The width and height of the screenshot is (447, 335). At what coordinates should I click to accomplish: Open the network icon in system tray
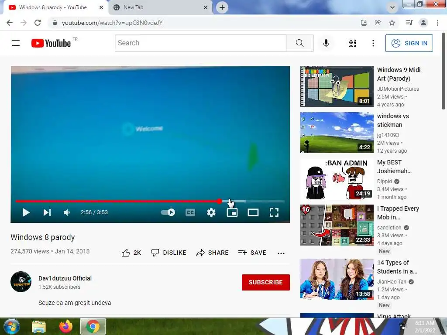pos(403,326)
